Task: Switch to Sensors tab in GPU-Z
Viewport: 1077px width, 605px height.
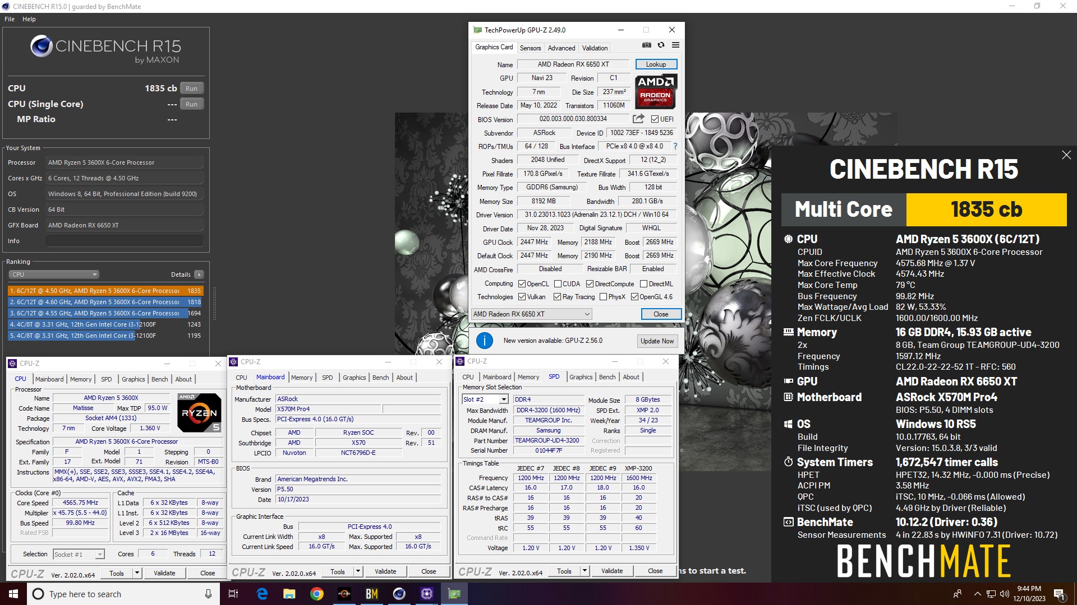Action: click(530, 48)
